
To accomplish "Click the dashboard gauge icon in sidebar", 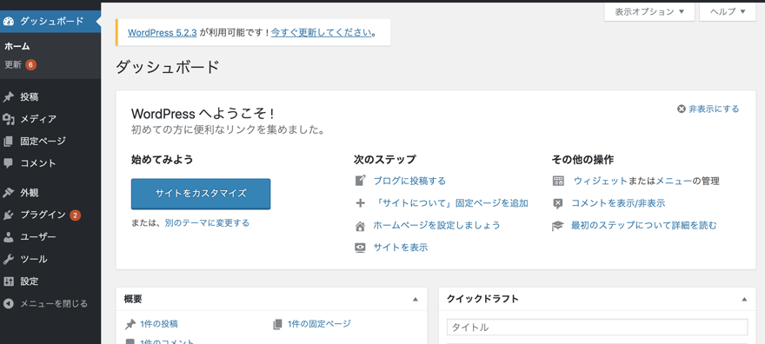I will coord(9,21).
